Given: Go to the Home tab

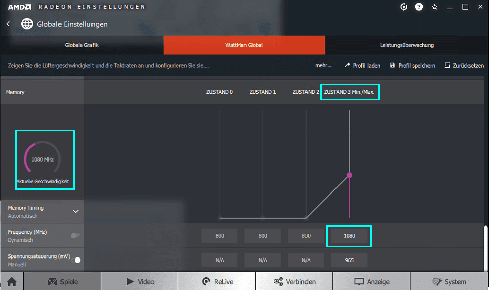Looking at the screenshot, I should click(x=12, y=281).
